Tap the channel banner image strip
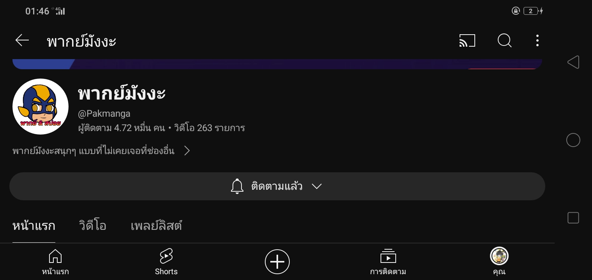The width and height of the screenshot is (592, 280). pyautogui.click(x=277, y=64)
